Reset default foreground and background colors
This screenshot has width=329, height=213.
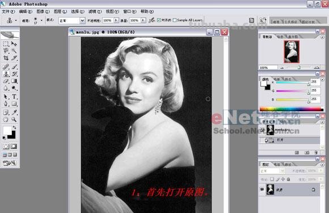pyautogui.click(x=4, y=137)
